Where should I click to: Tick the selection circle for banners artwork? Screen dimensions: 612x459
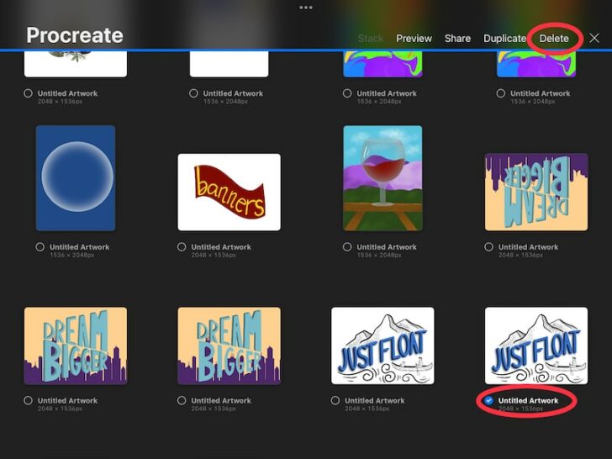click(182, 246)
